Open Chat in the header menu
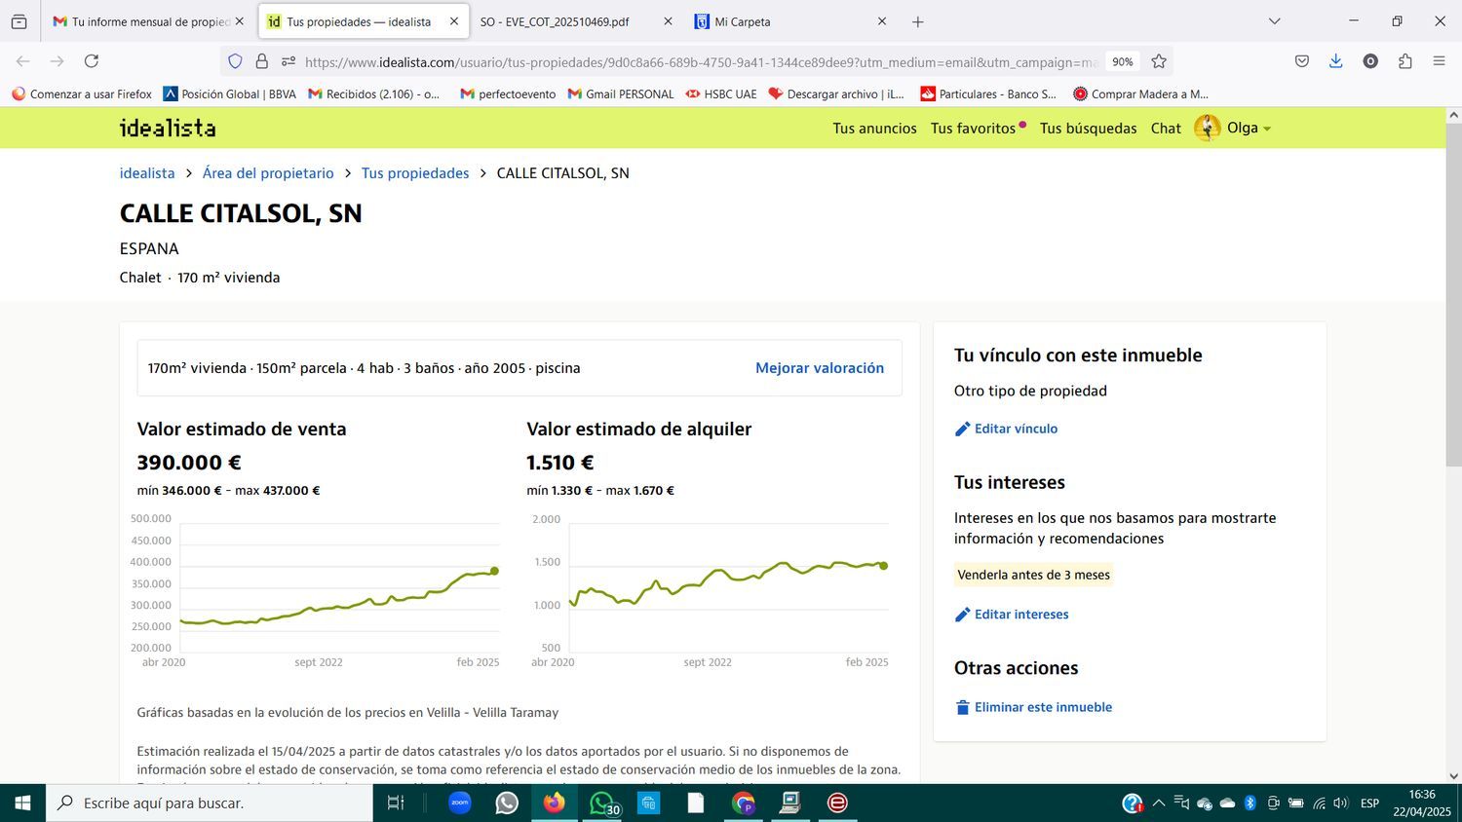This screenshot has height=822, width=1462. click(1166, 129)
